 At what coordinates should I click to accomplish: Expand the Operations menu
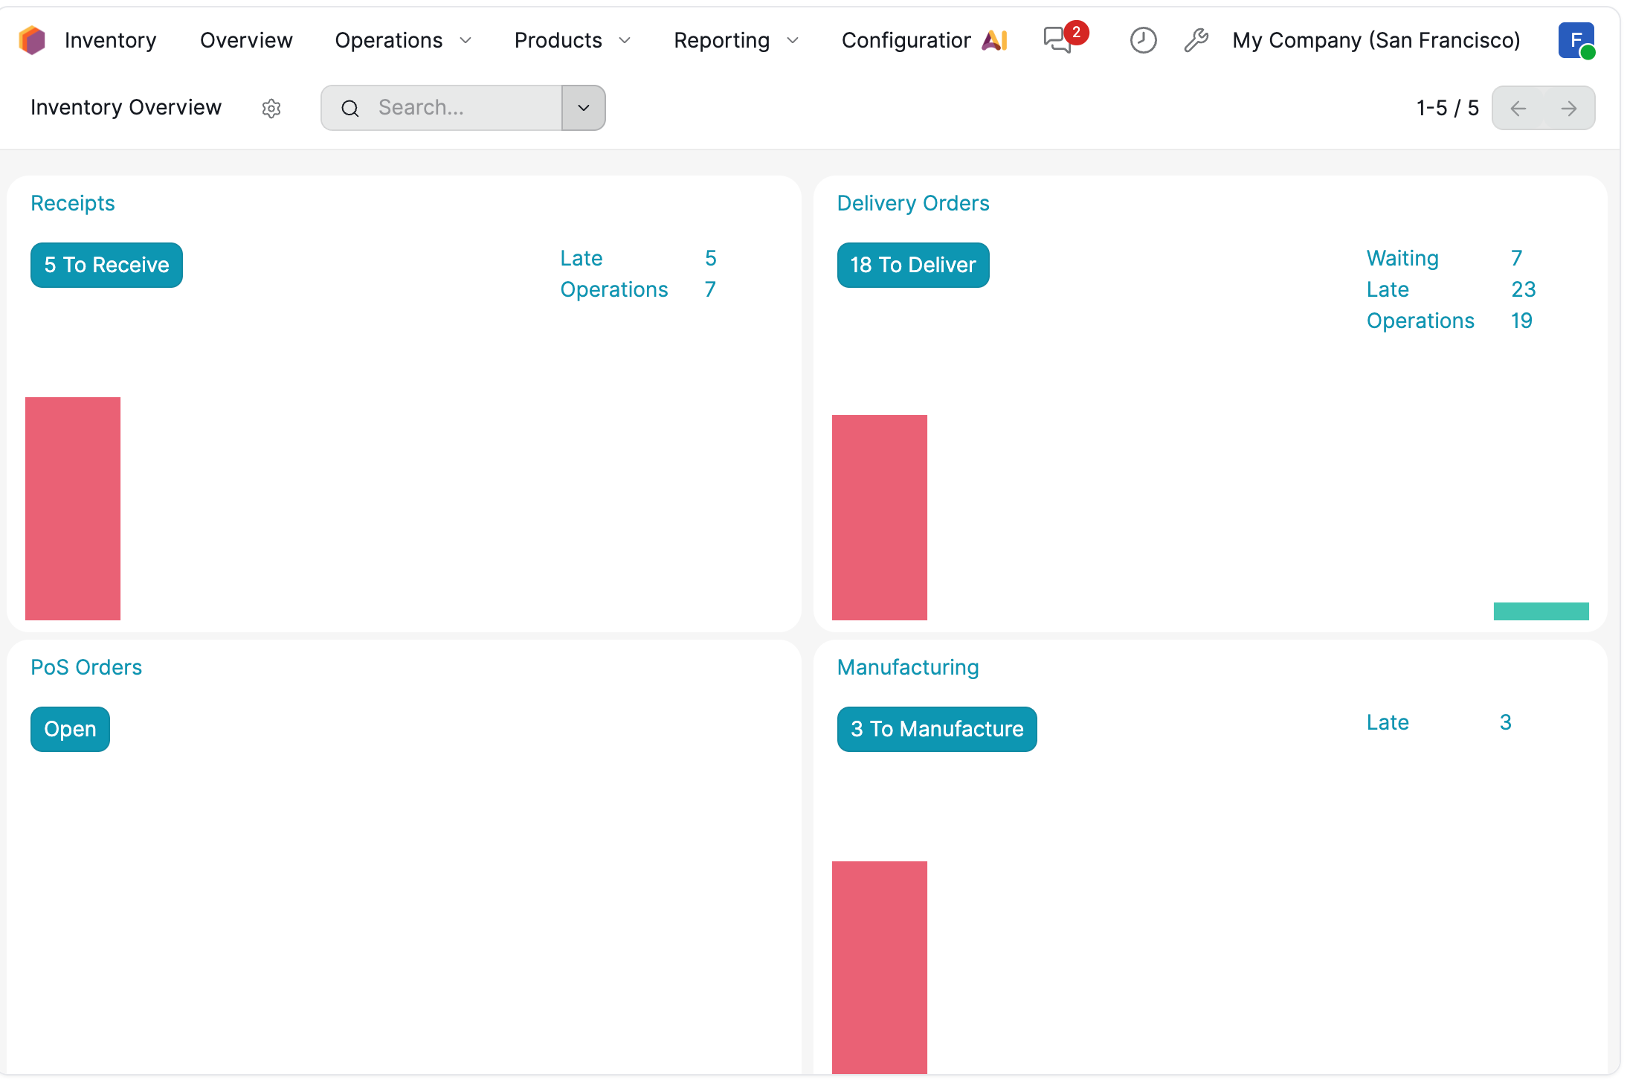(x=402, y=40)
